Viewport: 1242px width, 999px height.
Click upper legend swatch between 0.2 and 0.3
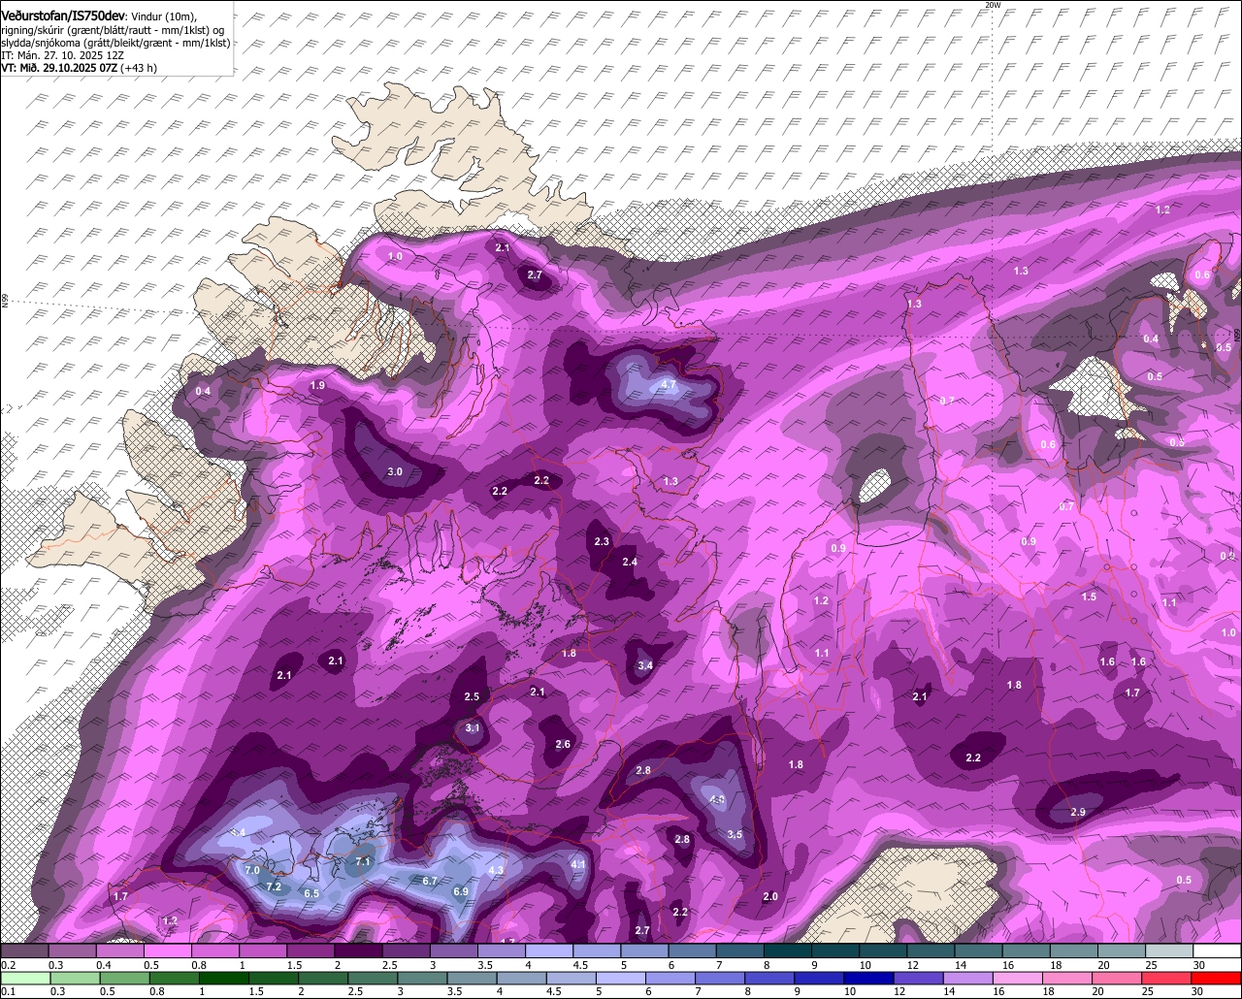pos(24,951)
